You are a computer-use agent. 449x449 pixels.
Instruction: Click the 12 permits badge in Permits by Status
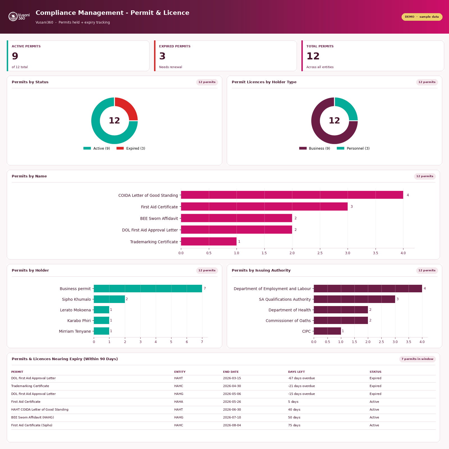point(207,82)
